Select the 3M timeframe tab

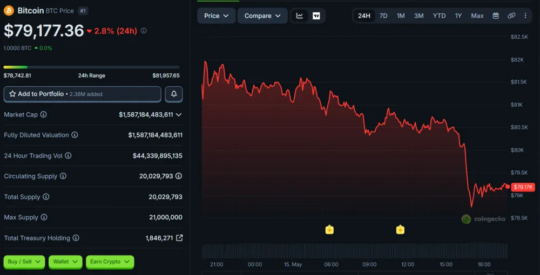(x=419, y=16)
